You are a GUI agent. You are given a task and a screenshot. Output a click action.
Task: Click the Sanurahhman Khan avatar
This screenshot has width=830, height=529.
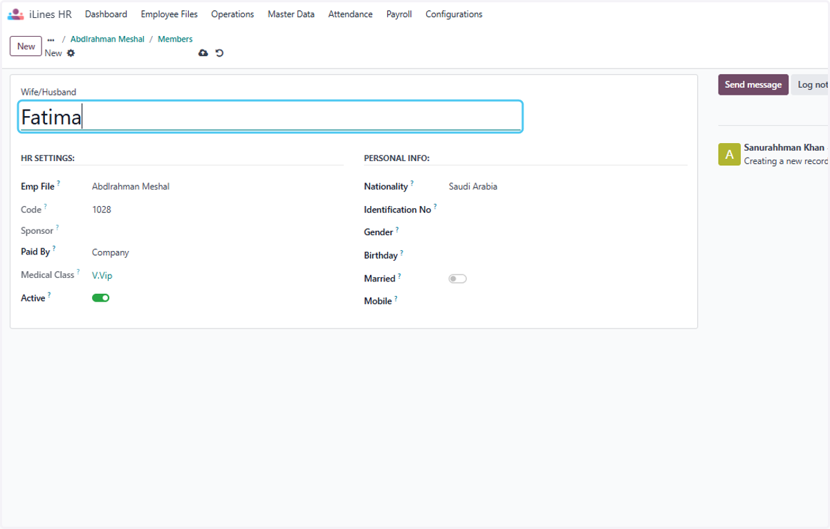[729, 154]
